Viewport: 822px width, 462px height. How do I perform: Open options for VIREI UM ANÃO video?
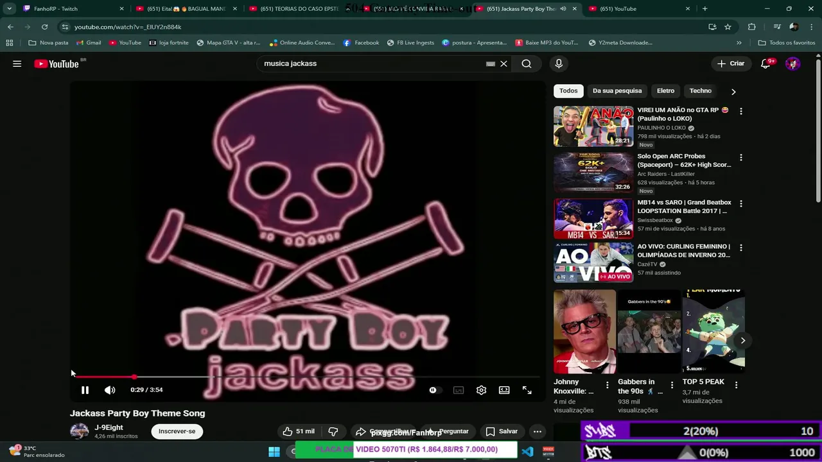click(740, 111)
